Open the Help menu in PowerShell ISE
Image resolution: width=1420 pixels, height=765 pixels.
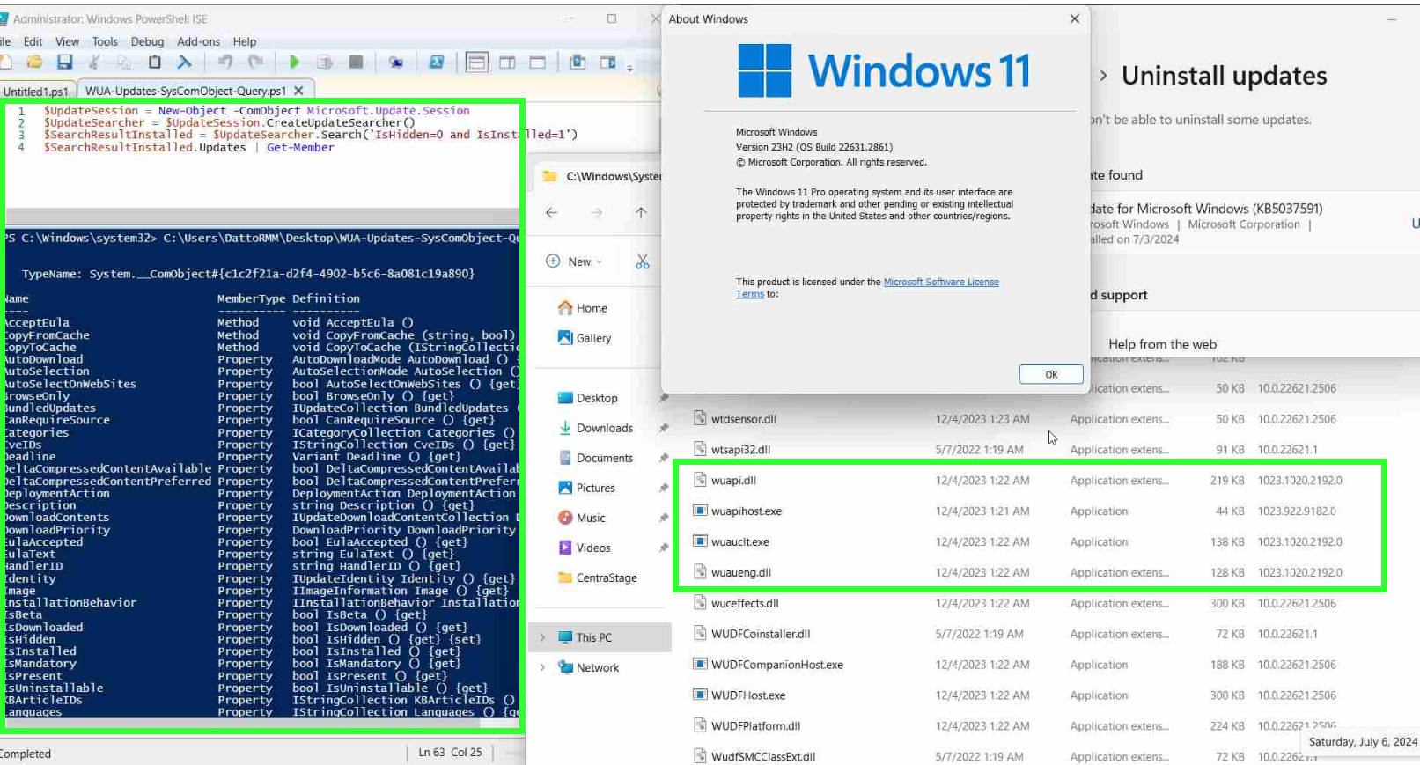(245, 41)
